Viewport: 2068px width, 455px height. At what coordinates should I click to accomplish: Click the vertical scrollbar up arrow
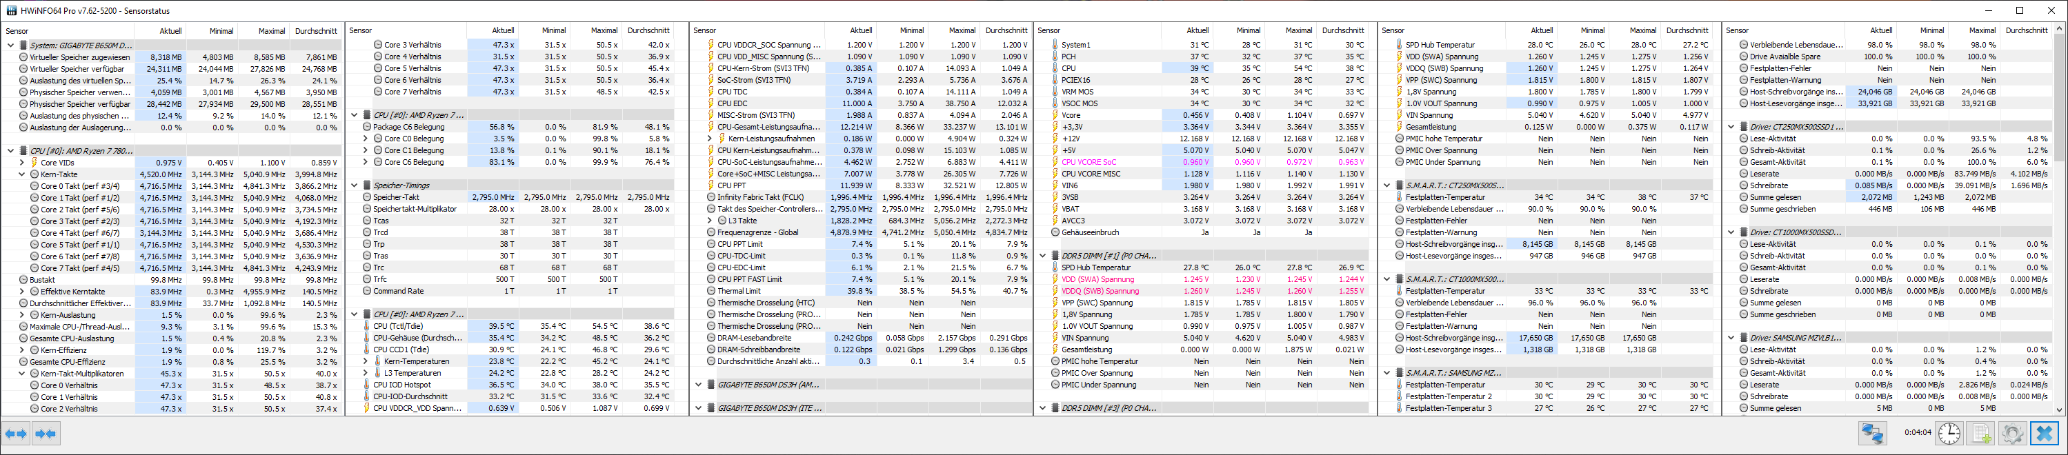pos(2060,30)
